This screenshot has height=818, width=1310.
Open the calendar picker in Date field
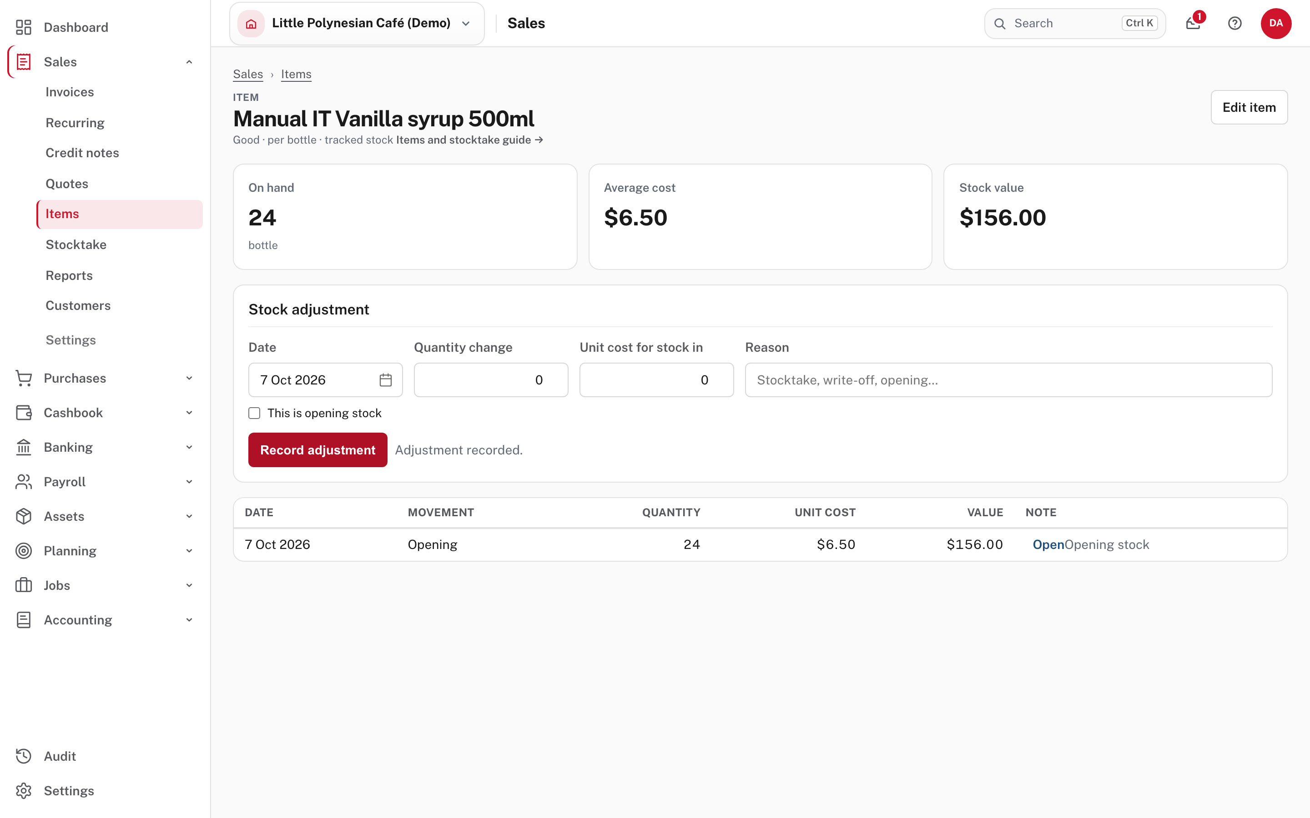[x=385, y=380]
